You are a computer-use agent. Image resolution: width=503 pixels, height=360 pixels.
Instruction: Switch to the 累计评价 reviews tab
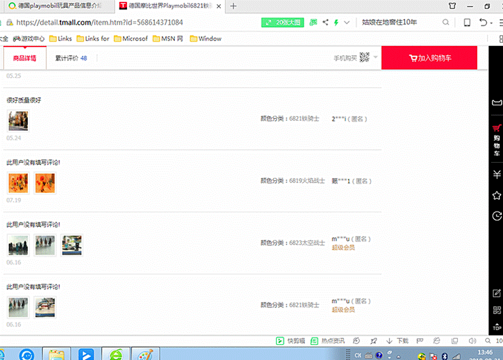pyautogui.click(x=71, y=59)
